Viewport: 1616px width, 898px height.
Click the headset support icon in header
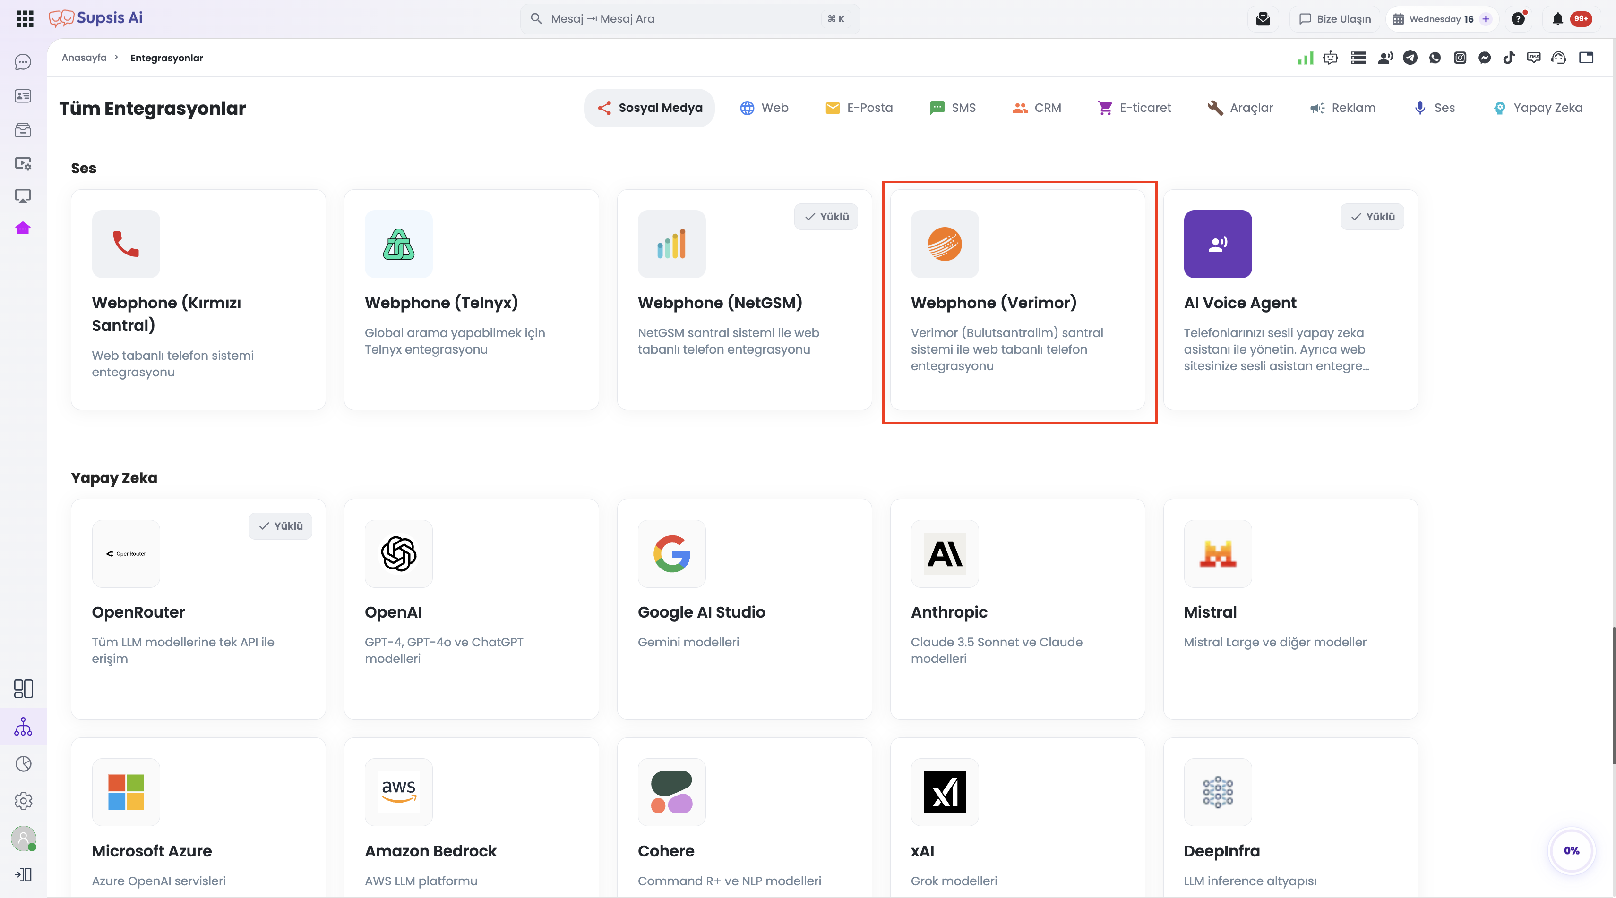click(1559, 58)
